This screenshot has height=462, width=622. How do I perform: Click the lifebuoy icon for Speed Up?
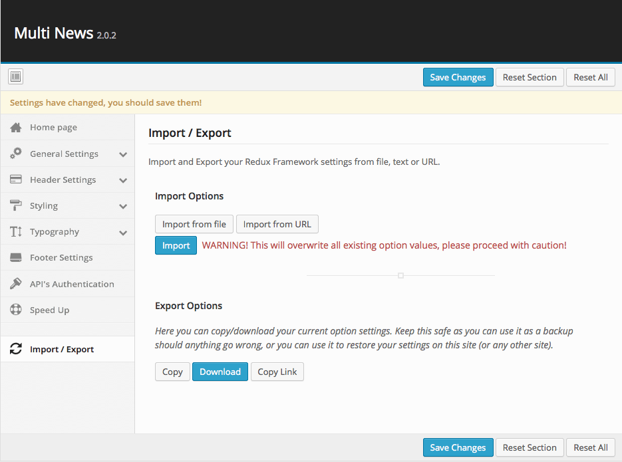[16, 310]
